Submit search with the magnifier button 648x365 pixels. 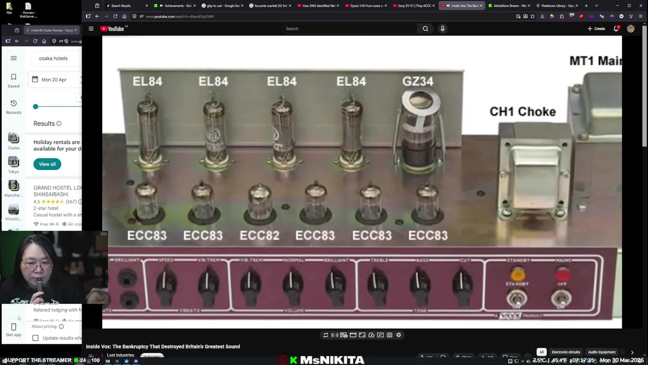pos(425,29)
